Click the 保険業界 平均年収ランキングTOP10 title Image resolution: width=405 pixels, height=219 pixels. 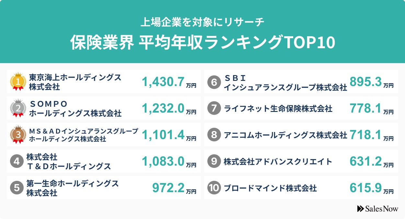click(x=202, y=42)
